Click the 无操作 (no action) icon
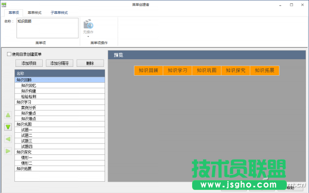The height and width of the screenshot is (193, 309). point(88,24)
